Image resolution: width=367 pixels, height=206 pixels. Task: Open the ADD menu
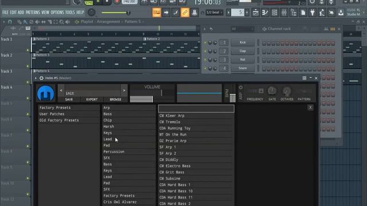tap(21, 12)
